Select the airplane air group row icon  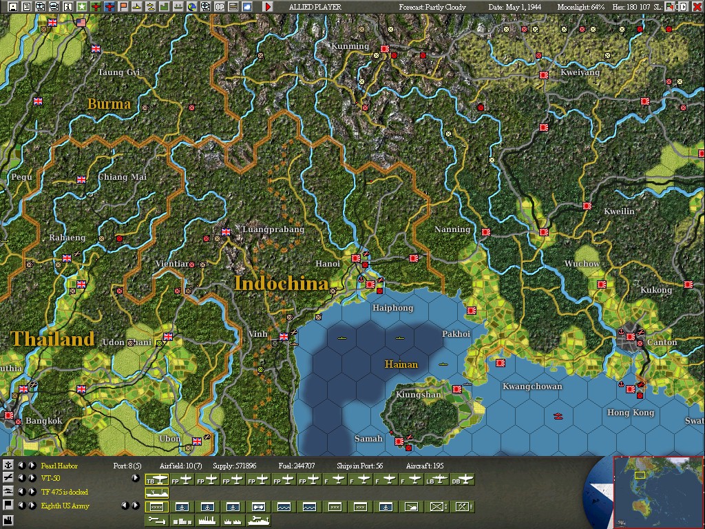(8, 478)
